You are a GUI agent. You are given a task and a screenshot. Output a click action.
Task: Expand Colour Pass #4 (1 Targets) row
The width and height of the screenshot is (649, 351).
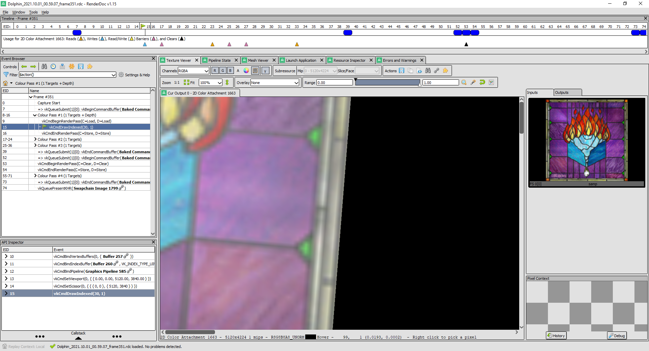coord(35,176)
